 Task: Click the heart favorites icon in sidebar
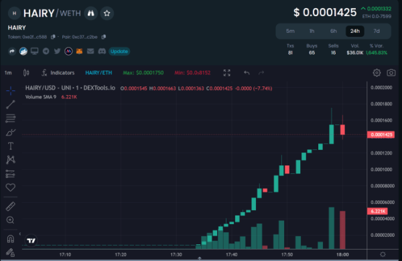tap(11, 187)
